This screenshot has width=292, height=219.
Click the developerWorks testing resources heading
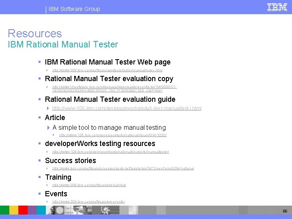[x=100, y=144]
